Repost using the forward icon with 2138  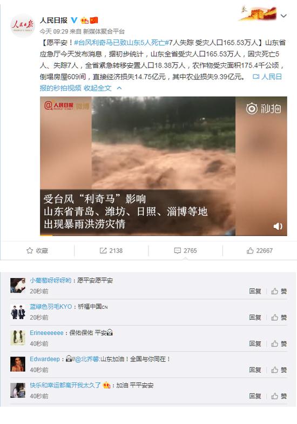pyautogui.click(x=111, y=251)
